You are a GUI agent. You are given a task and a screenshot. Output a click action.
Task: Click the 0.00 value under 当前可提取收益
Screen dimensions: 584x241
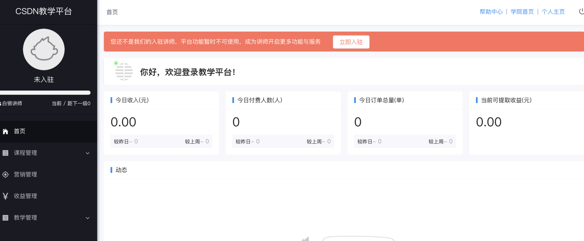coord(488,122)
